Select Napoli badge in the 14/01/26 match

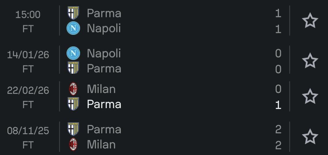(73, 53)
